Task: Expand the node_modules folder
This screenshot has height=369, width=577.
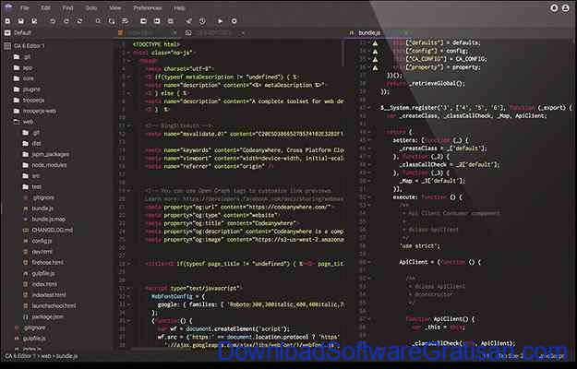Action: [44, 165]
